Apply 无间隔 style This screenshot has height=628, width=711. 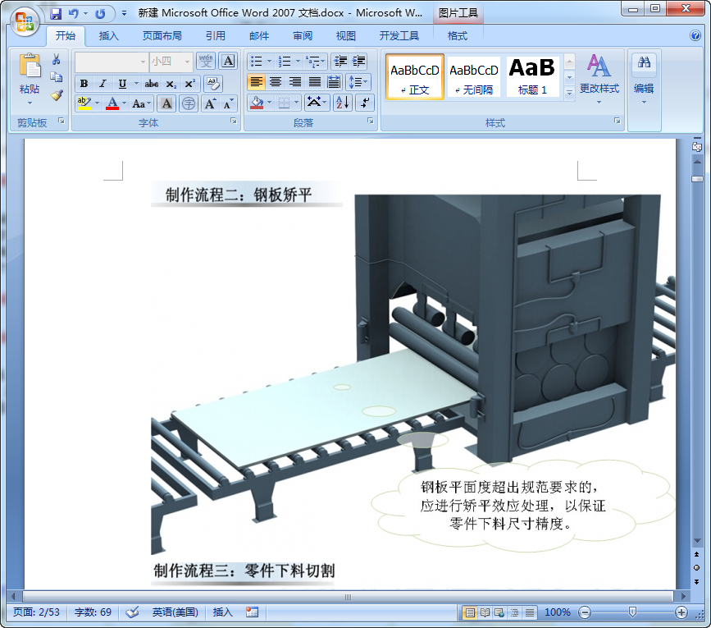tap(474, 76)
